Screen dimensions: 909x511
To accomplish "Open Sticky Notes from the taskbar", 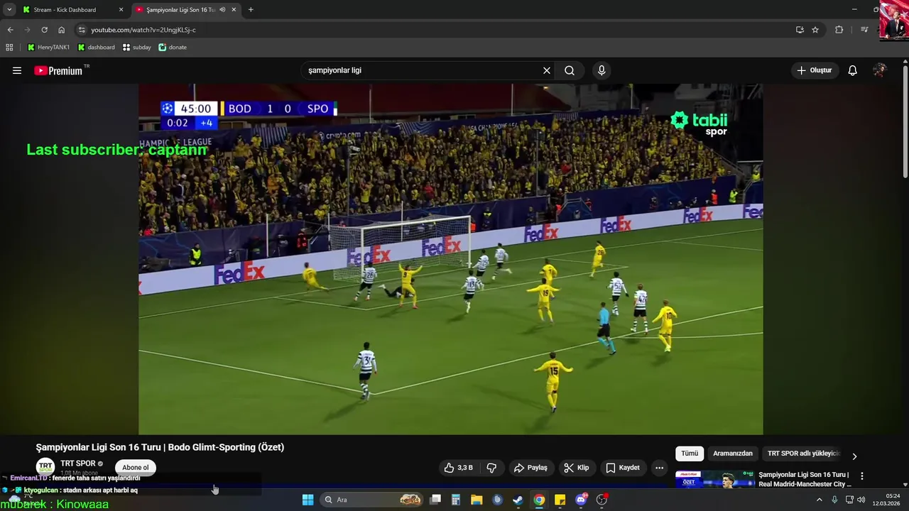I will (x=560, y=500).
